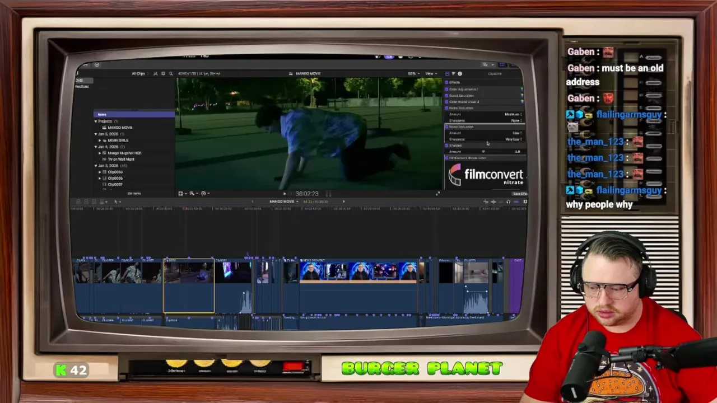Select the purple clip at timeline end

pos(516,285)
